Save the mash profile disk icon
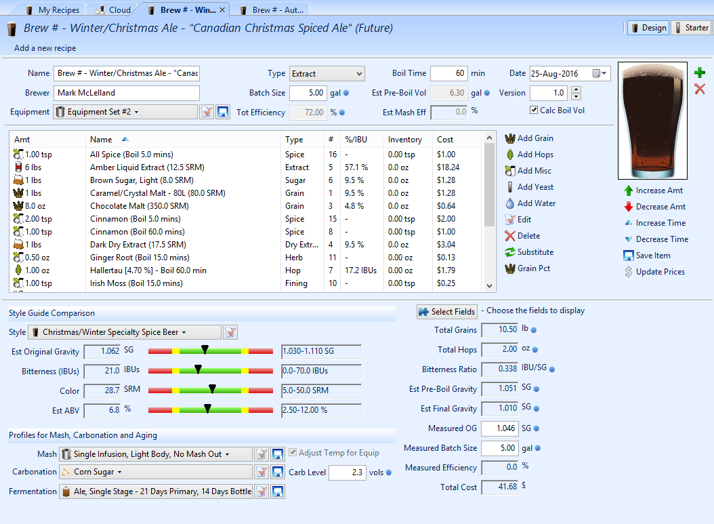 [278, 454]
